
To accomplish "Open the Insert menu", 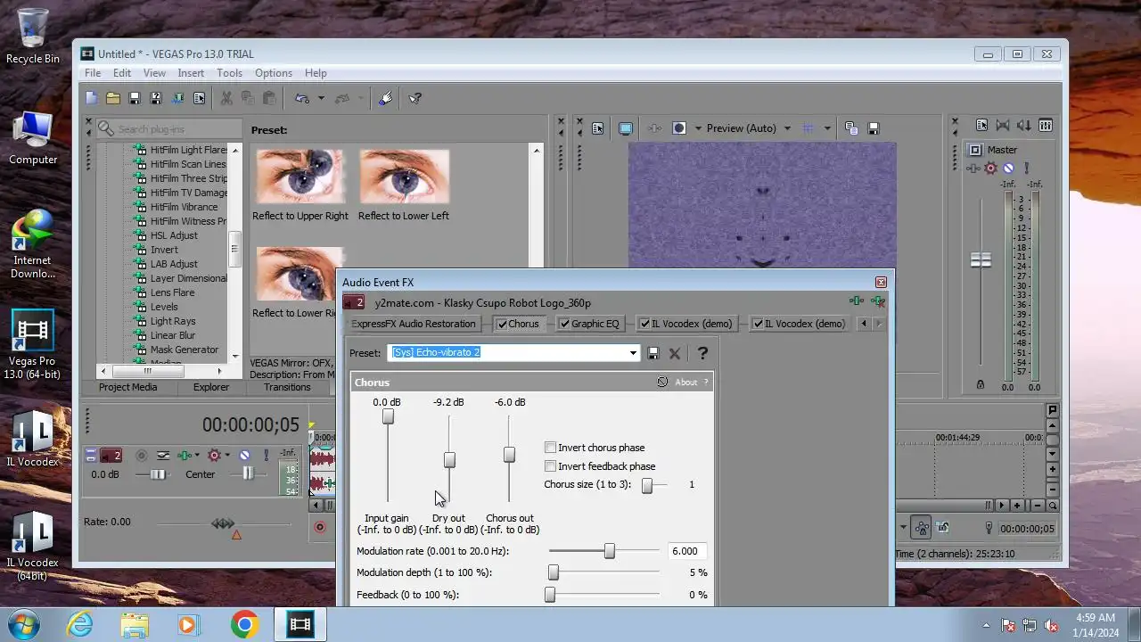I will (x=191, y=73).
